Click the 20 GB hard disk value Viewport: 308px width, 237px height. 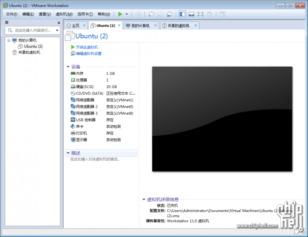click(112, 87)
